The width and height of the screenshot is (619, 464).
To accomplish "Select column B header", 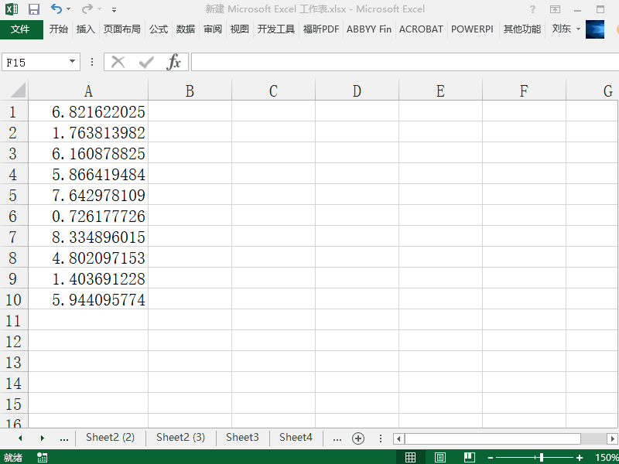I will (x=190, y=90).
